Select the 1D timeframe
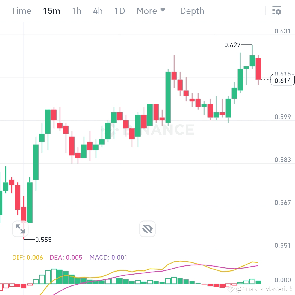 (119, 11)
